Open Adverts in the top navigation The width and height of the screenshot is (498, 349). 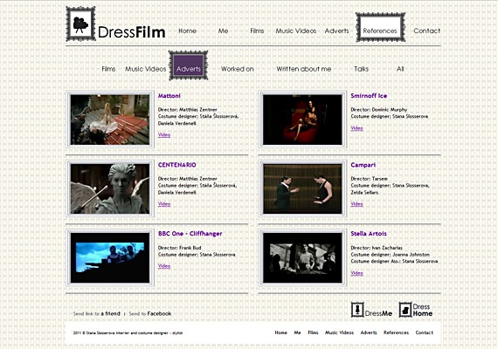coord(336,31)
